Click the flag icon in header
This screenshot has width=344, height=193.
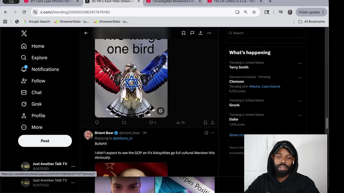(192, 33)
